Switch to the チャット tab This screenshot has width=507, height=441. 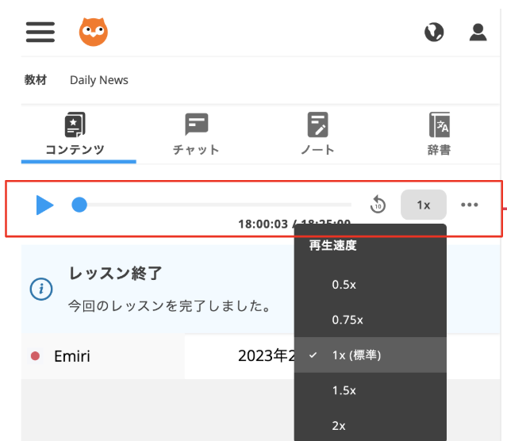[196, 135]
